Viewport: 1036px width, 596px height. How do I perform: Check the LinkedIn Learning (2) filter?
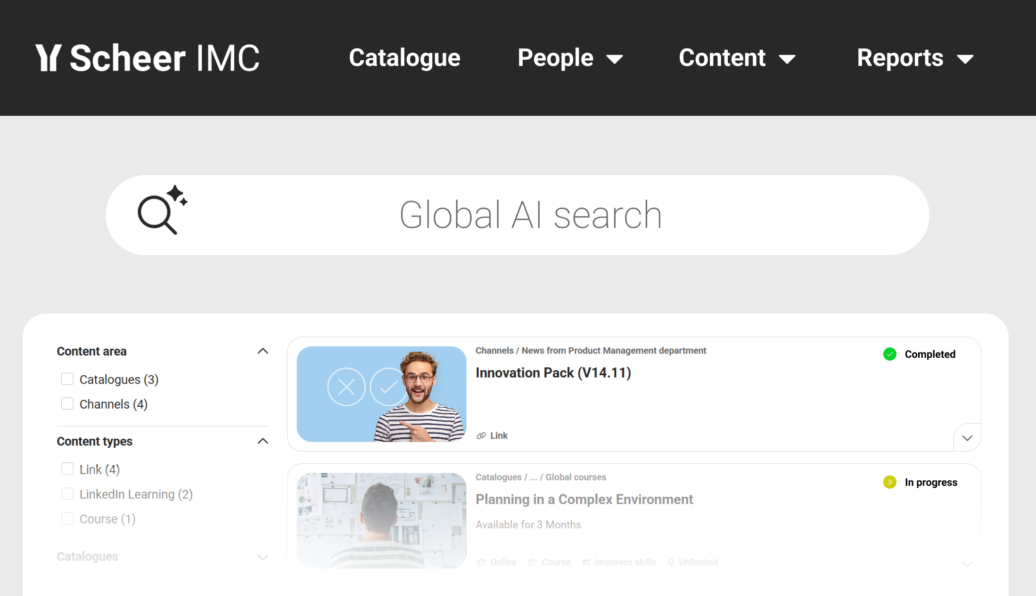[x=67, y=494]
